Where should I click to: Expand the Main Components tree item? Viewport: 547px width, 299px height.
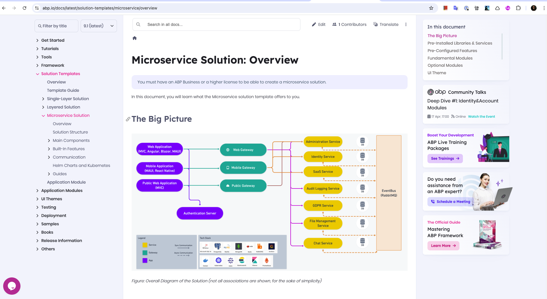[49, 141]
